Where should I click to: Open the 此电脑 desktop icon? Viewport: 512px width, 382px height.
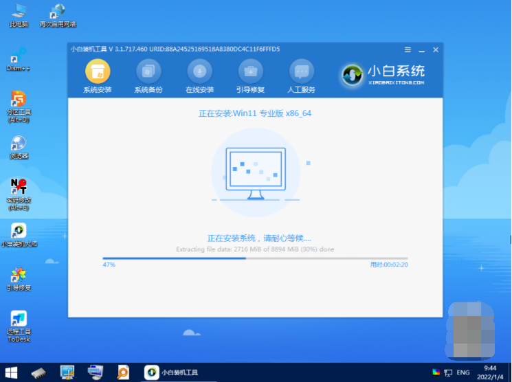19,13
